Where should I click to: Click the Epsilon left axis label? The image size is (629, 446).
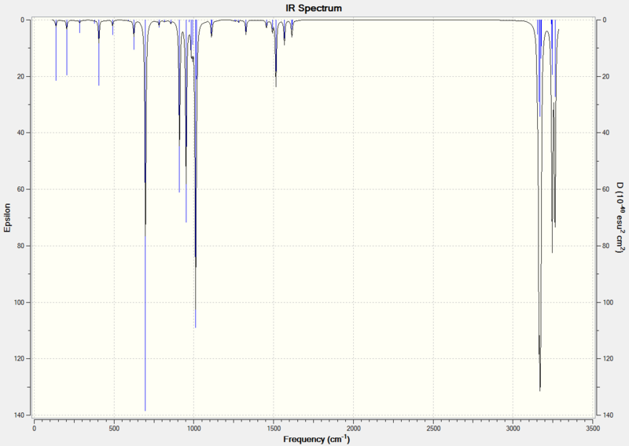[8, 218]
